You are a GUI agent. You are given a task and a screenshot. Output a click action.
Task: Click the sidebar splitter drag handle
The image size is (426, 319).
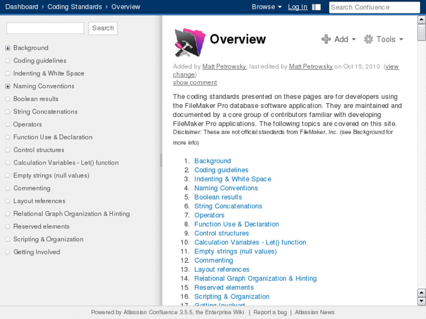[161, 160]
